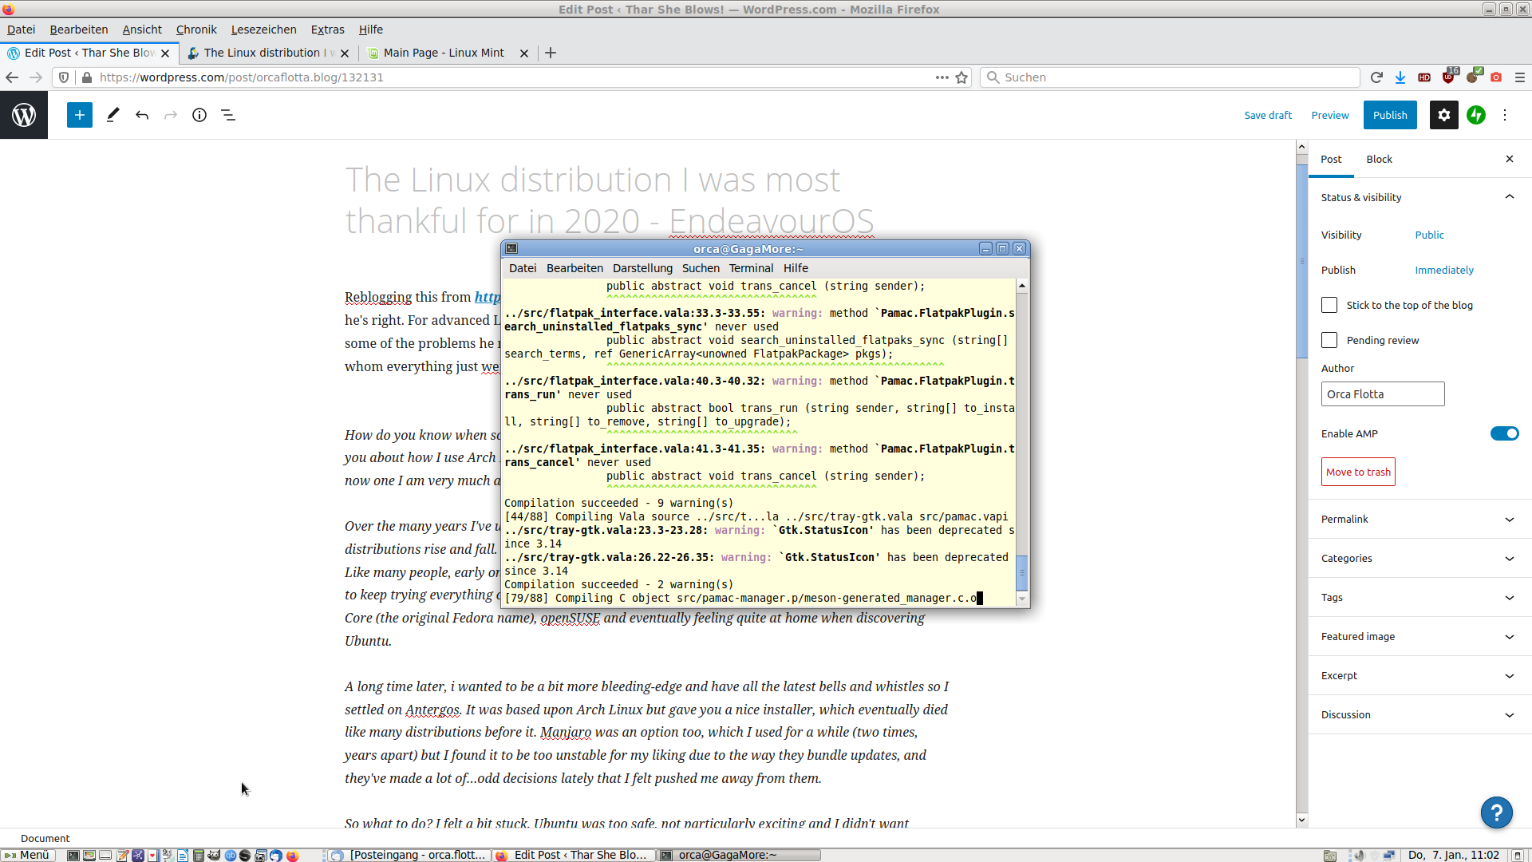The image size is (1532, 862).
Task: Expand the Permalink panel
Action: 1419,519
